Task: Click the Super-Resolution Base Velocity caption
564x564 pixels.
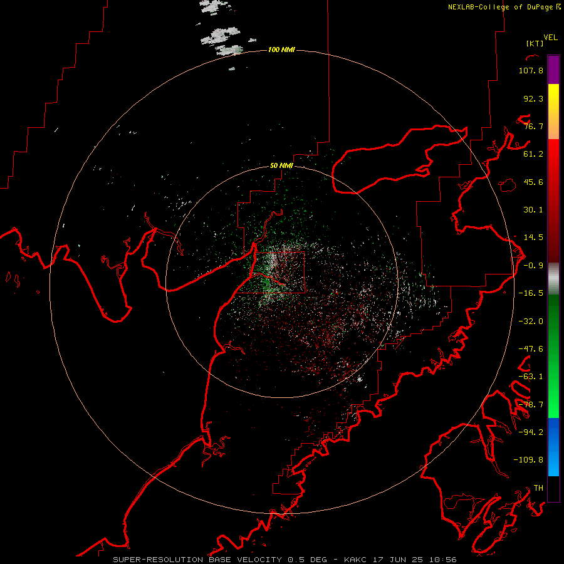Action: 285,560
